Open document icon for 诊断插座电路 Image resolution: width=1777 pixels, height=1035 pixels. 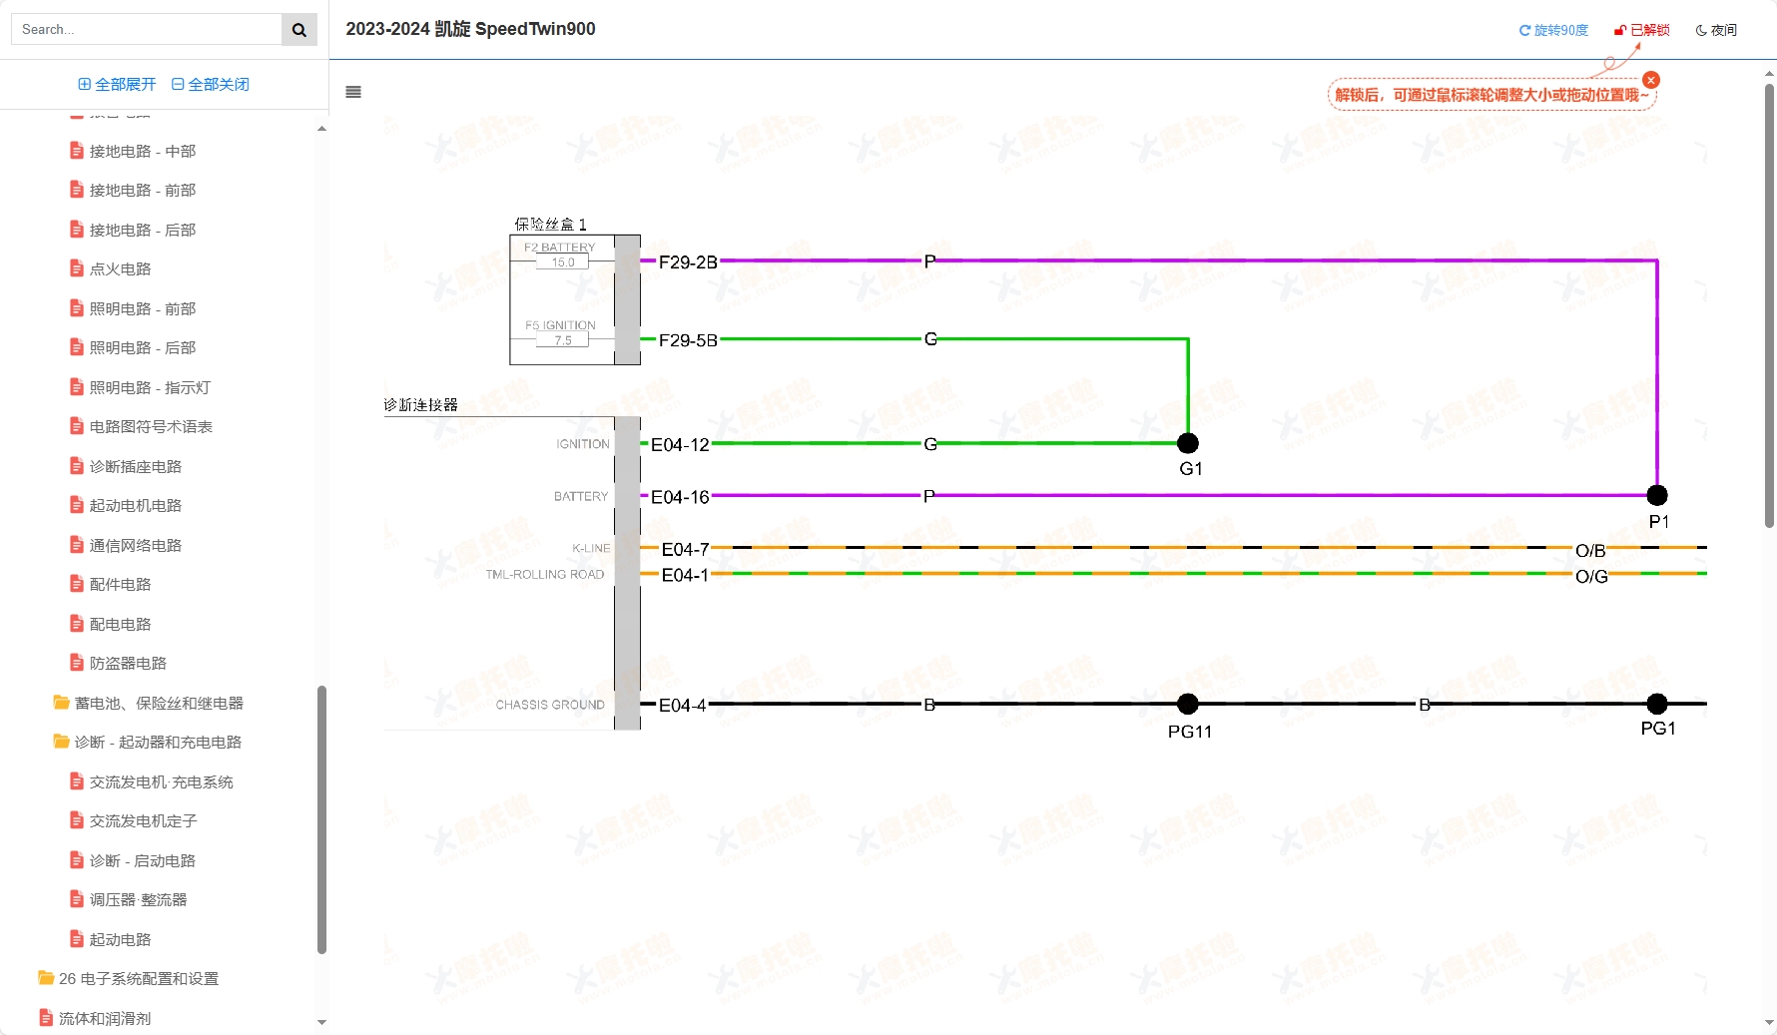click(76, 466)
